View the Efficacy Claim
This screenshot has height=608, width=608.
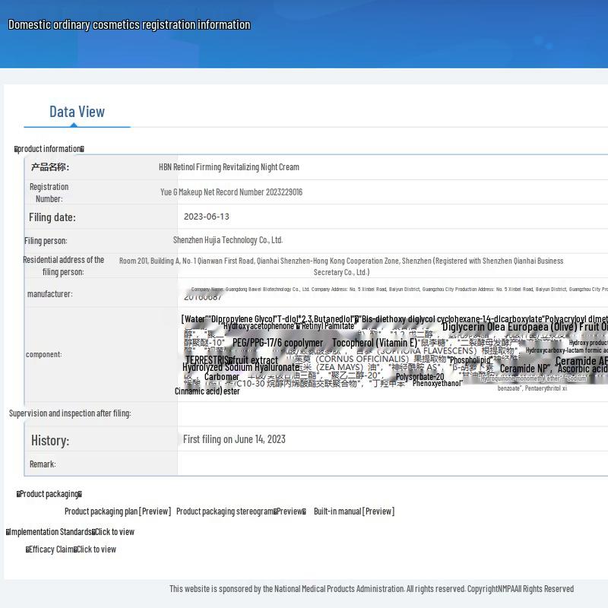tap(96, 549)
